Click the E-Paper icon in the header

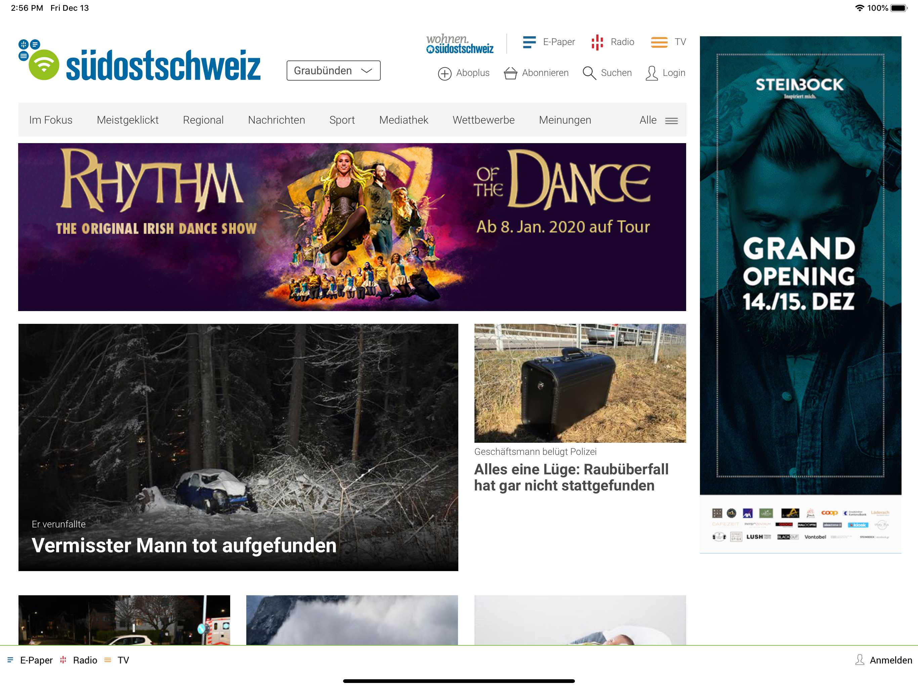tap(529, 42)
